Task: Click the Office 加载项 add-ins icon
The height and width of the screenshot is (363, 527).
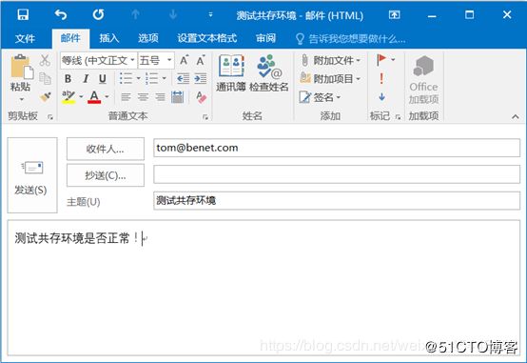Action: click(424, 79)
